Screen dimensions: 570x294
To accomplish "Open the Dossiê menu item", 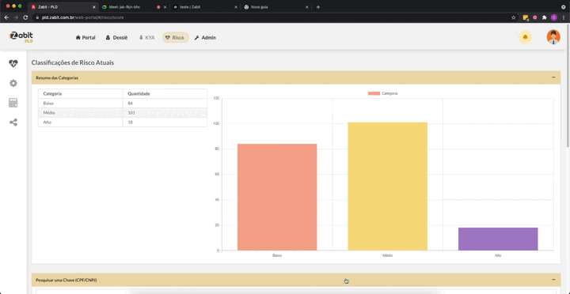I will pos(116,37).
